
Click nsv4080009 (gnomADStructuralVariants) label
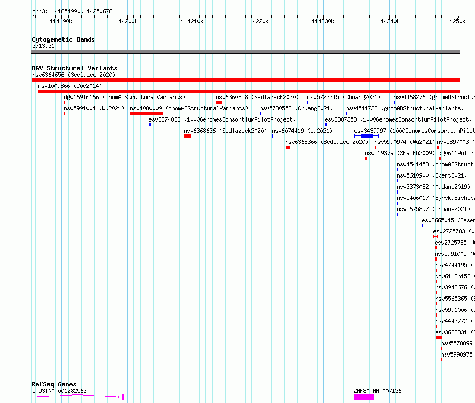[189, 108]
